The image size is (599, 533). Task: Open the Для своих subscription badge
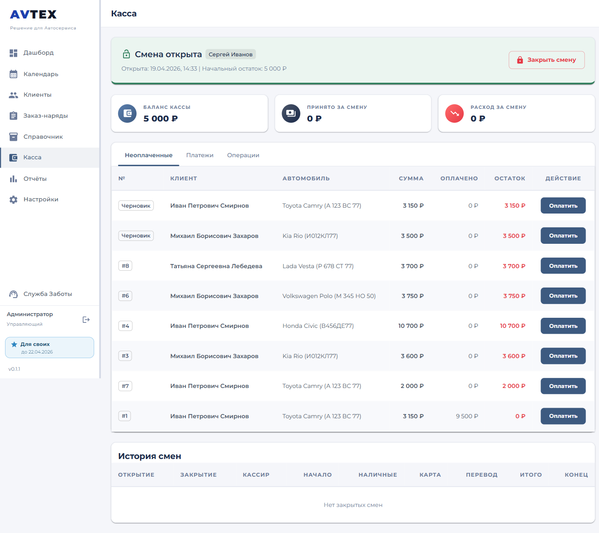pos(50,348)
